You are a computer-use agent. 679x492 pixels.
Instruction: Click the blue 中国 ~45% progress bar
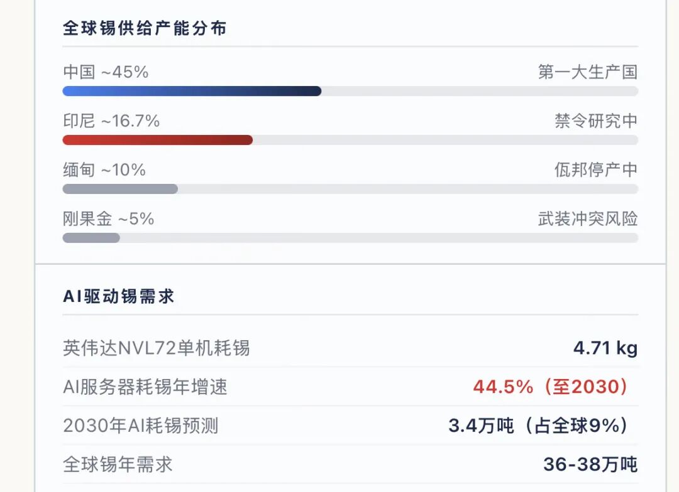pyautogui.click(x=192, y=91)
